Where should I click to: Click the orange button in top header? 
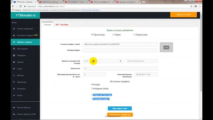point(183,15)
